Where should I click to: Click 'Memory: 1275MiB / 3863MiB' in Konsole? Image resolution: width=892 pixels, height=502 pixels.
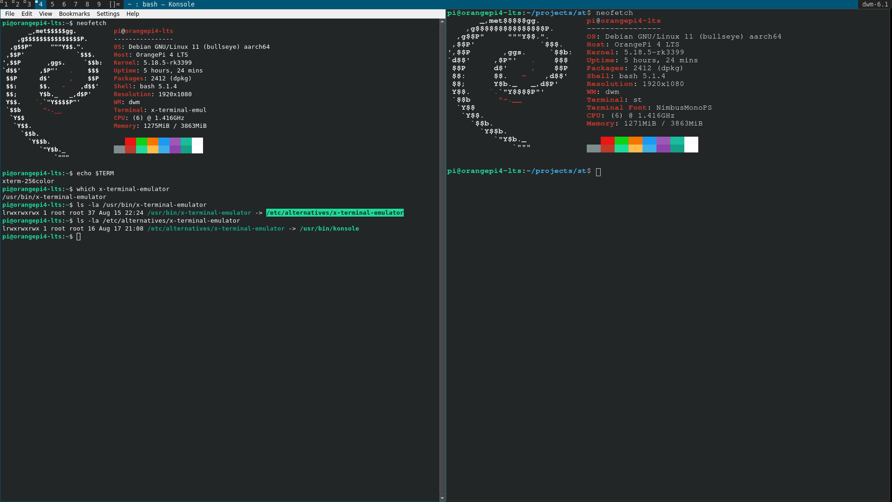160,126
